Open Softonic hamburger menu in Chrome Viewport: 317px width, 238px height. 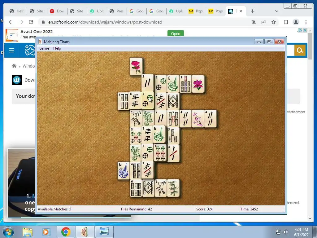11,50
